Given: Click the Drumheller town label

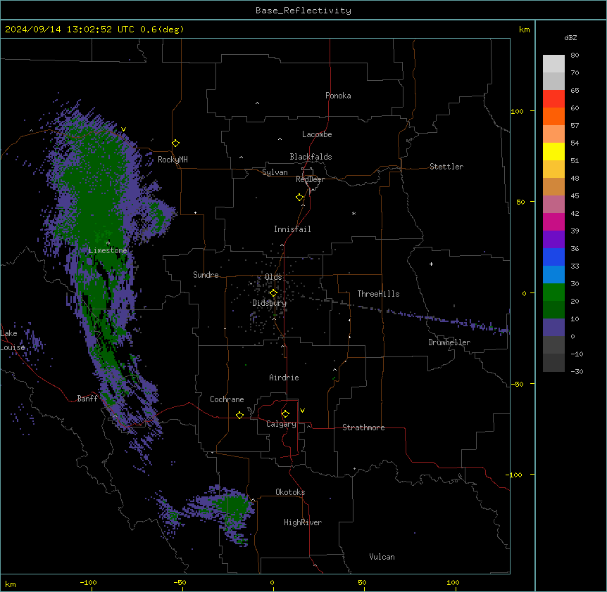Looking at the screenshot, I should pyautogui.click(x=449, y=342).
